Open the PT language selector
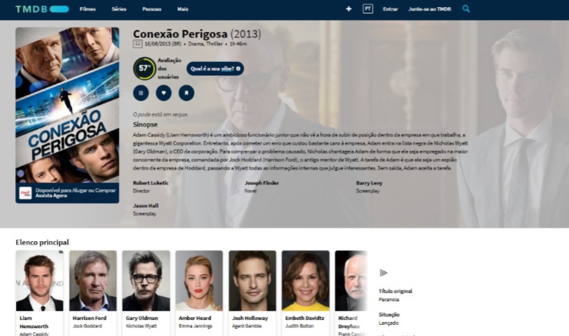569x336 pixels. [x=368, y=9]
